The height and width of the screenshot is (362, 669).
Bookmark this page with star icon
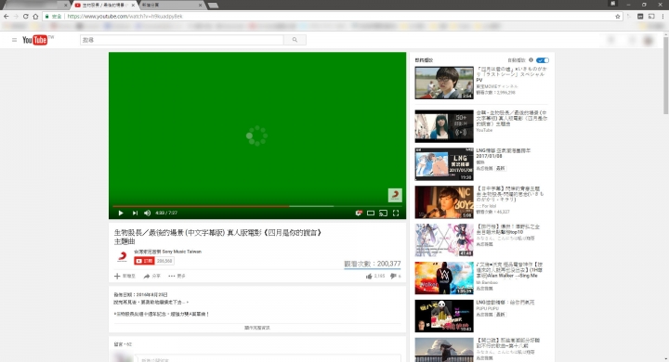[x=617, y=16]
